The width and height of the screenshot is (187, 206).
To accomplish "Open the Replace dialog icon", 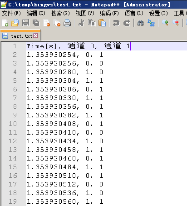I will point(151,23).
